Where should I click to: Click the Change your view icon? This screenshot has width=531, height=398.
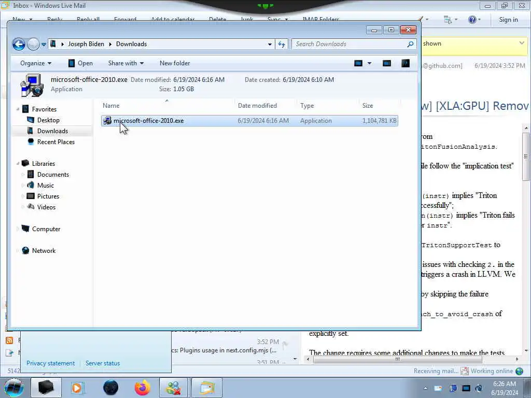(358, 63)
